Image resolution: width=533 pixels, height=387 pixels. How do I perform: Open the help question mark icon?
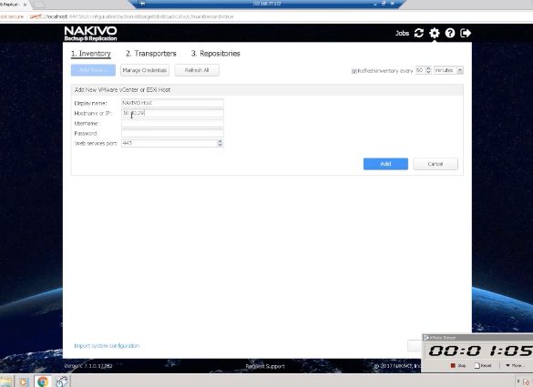tap(450, 33)
